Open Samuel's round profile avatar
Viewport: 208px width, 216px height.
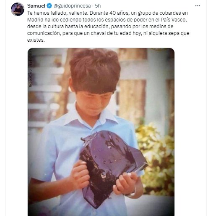click(x=18, y=9)
